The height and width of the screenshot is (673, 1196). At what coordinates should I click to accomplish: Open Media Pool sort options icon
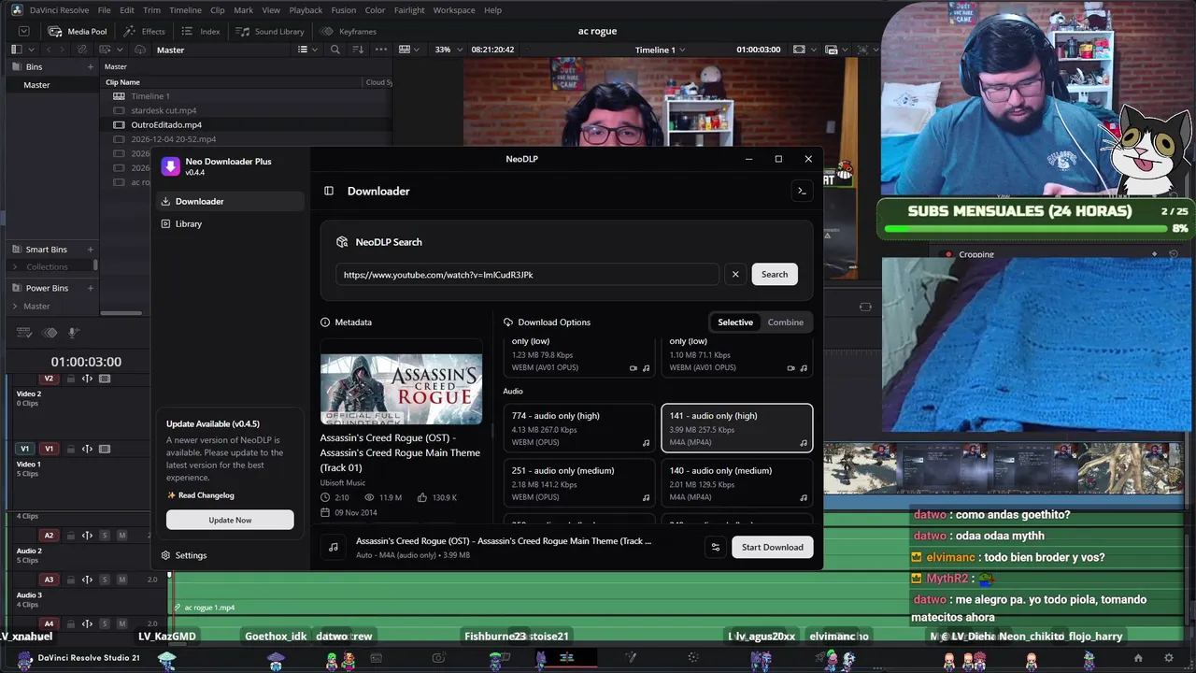pos(358,50)
